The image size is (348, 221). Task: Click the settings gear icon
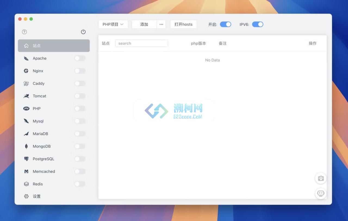pyautogui.click(x=26, y=196)
